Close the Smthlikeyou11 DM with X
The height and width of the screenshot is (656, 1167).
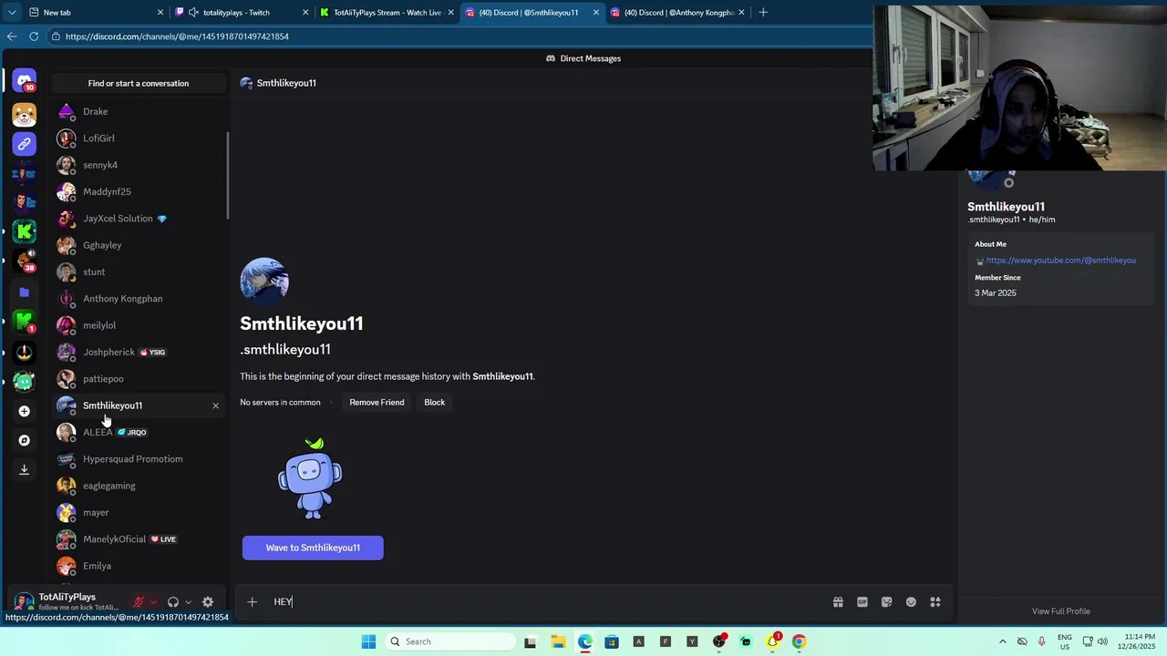coord(216,405)
